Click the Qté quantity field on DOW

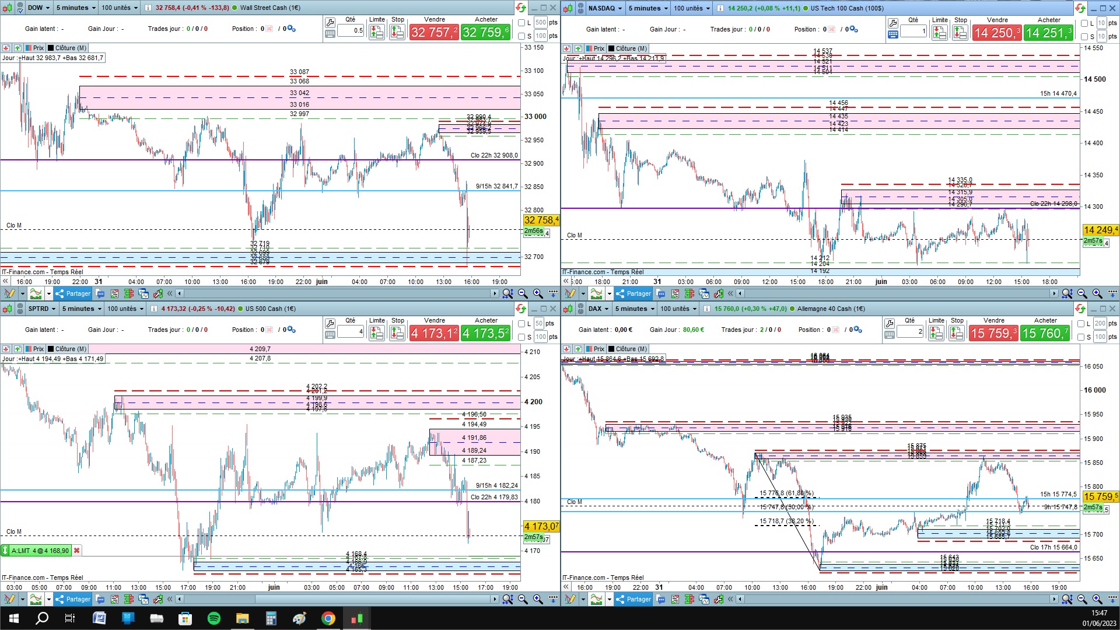click(351, 30)
